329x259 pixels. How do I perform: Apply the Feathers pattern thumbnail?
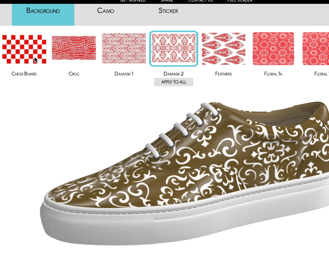click(x=224, y=49)
